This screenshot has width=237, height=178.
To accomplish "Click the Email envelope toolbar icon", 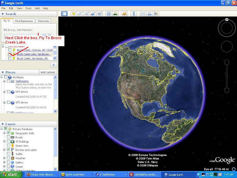I will click(143, 14).
